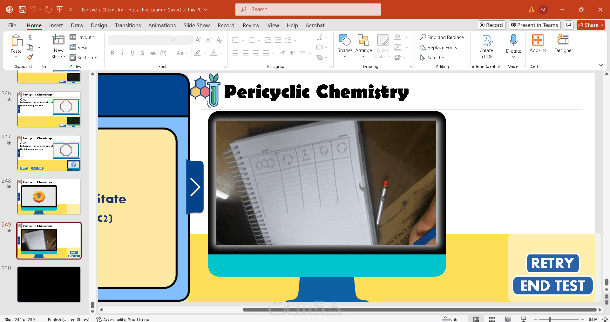Viewport: 610px width, 322px height.
Task: Center the text alignment
Action: pos(245,53)
